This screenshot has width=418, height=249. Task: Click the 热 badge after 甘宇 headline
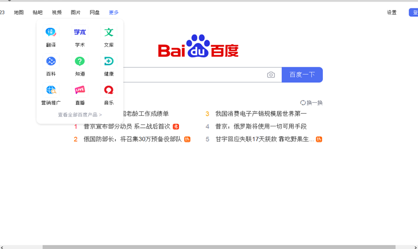point(319,139)
